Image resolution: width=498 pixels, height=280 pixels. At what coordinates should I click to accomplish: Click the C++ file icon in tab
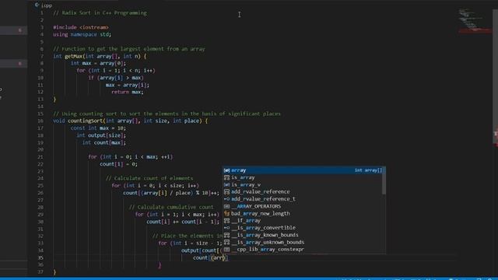tap(37, 5)
